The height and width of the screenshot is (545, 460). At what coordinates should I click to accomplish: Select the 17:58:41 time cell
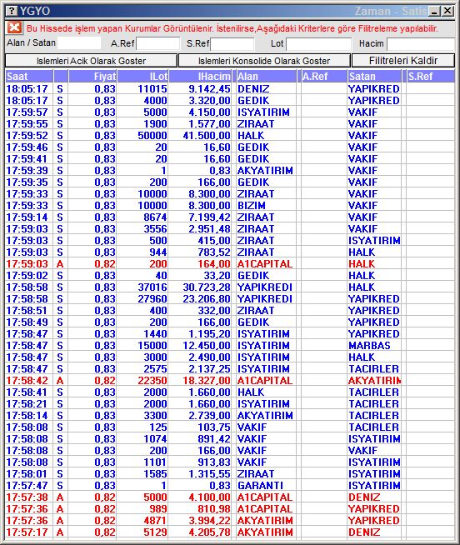(x=27, y=392)
